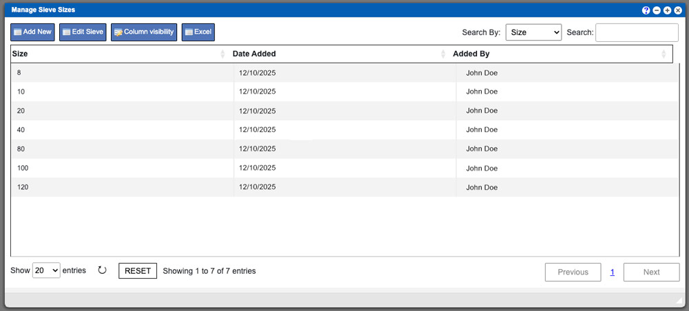Sort by the Added By sort arrows

click(x=664, y=54)
